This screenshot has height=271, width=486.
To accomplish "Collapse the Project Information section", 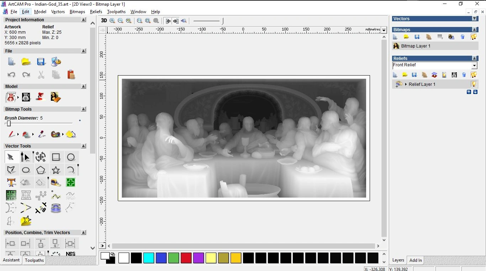I will pyautogui.click(x=84, y=20).
